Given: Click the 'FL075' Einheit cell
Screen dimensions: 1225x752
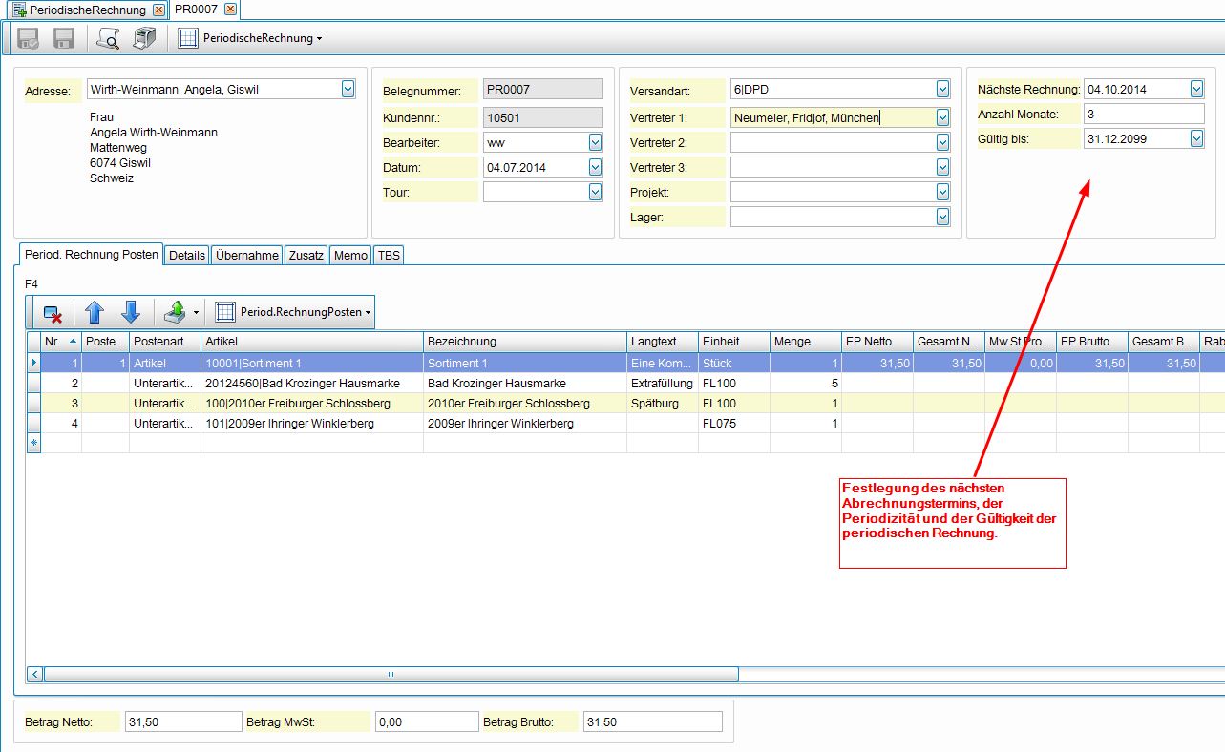Looking at the screenshot, I should pos(734,423).
